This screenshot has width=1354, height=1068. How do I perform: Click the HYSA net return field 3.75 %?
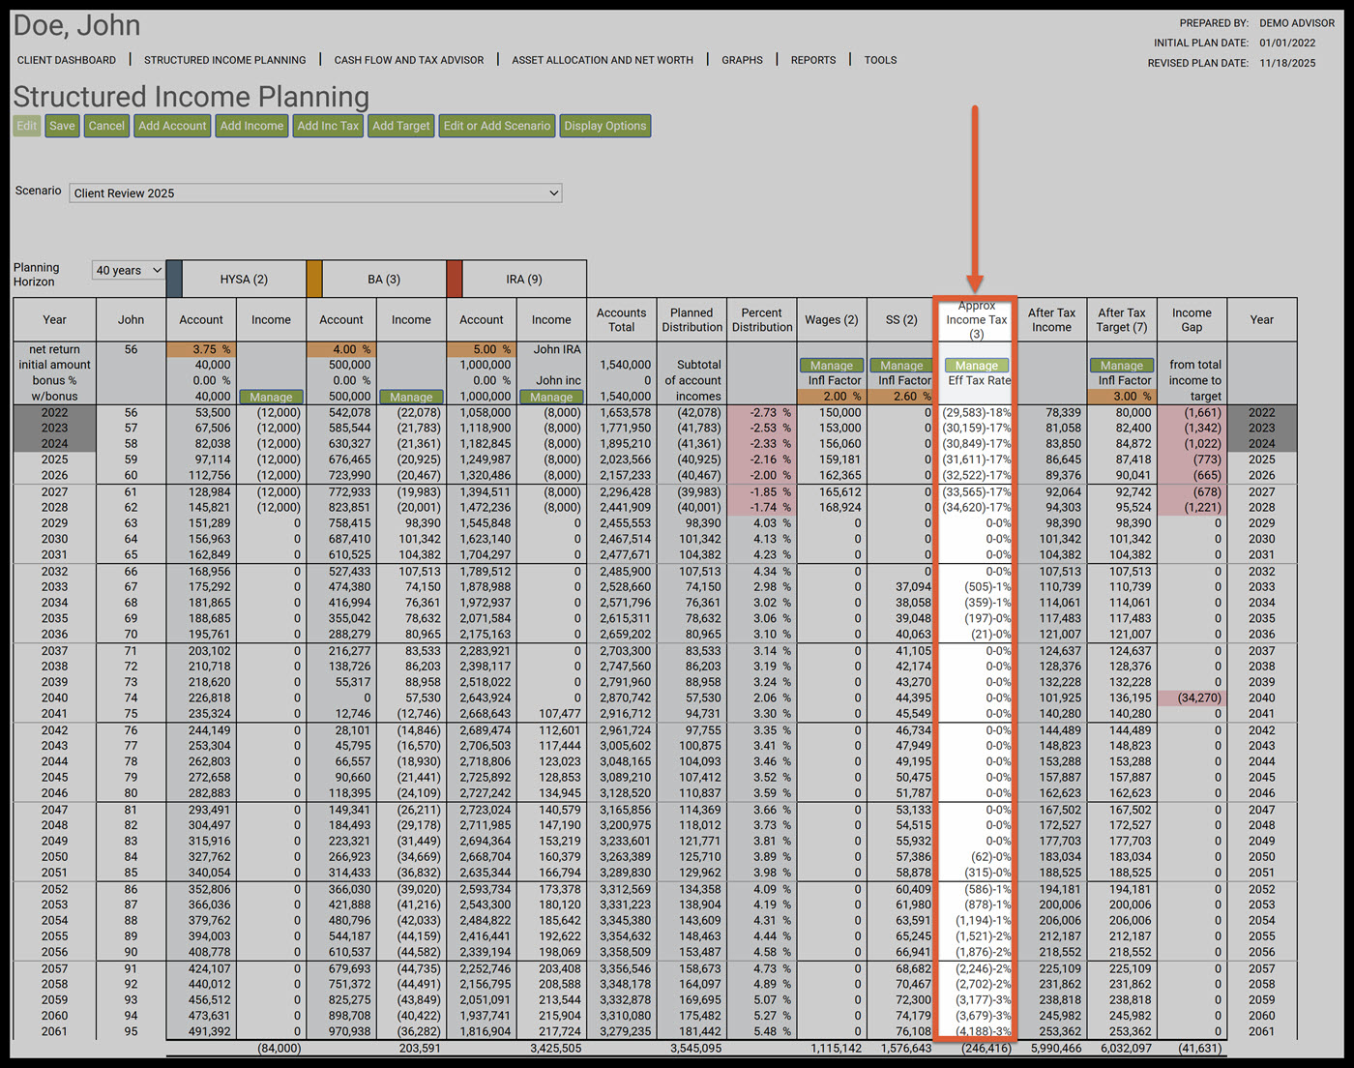click(201, 349)
